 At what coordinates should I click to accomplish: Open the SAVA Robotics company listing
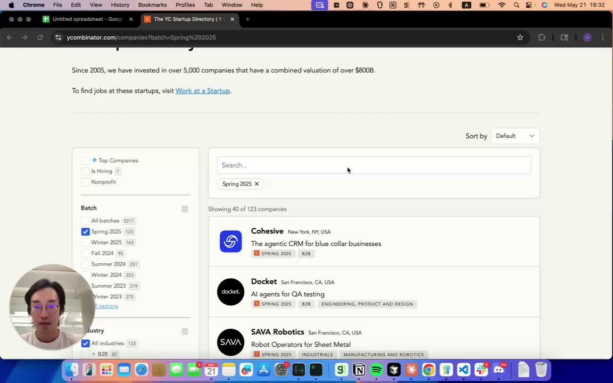tap(374, 339)
